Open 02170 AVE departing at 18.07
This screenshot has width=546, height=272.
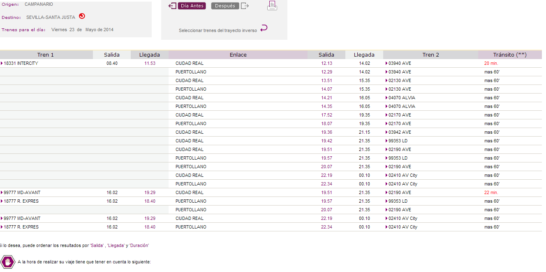400,123
